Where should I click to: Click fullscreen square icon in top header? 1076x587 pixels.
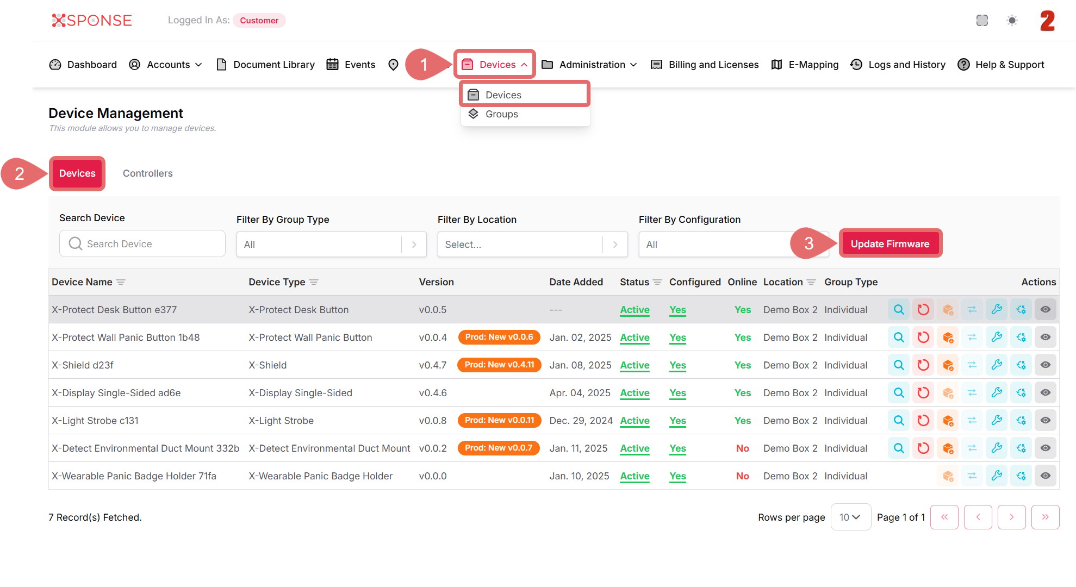[982, 21]
